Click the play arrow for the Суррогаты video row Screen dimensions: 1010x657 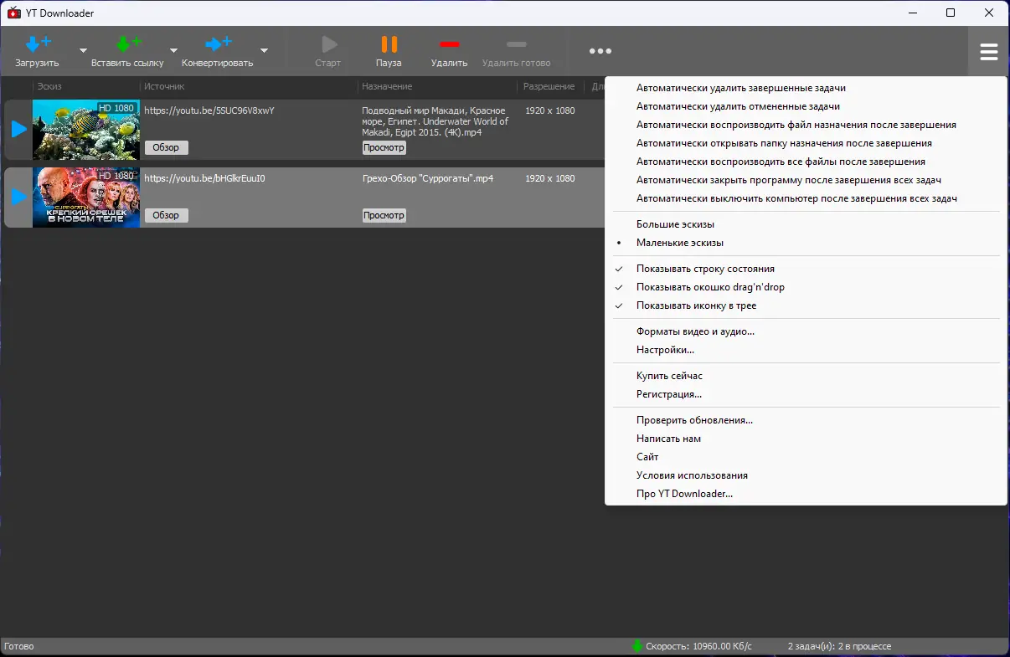18,198
